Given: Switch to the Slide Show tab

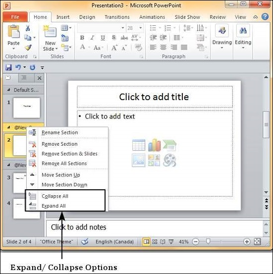Looking at the screenshot, I should click(x=187, y=17).
